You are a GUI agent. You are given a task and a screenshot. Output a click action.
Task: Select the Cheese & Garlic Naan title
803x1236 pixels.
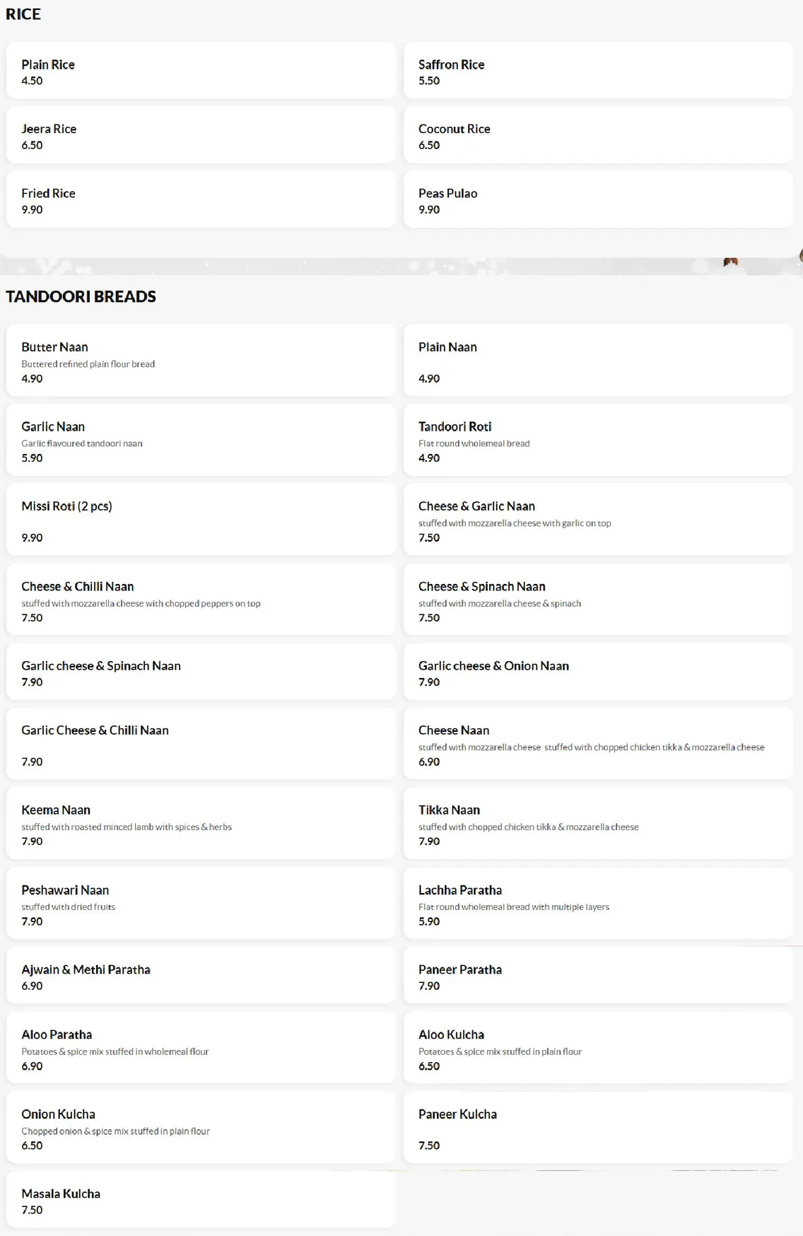476,506
